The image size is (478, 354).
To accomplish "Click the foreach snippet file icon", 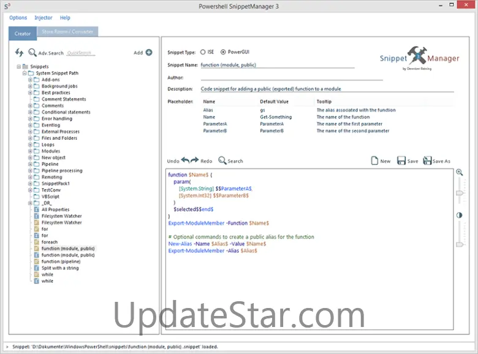I will tap(37, 242).
